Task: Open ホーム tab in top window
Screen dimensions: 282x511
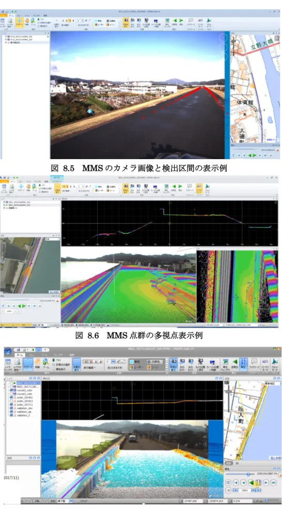Action: [11, 16]
